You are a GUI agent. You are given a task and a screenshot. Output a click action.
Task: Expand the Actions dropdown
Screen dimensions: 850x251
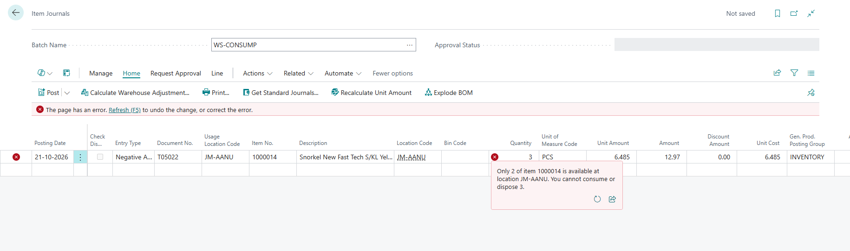(258, 73)
